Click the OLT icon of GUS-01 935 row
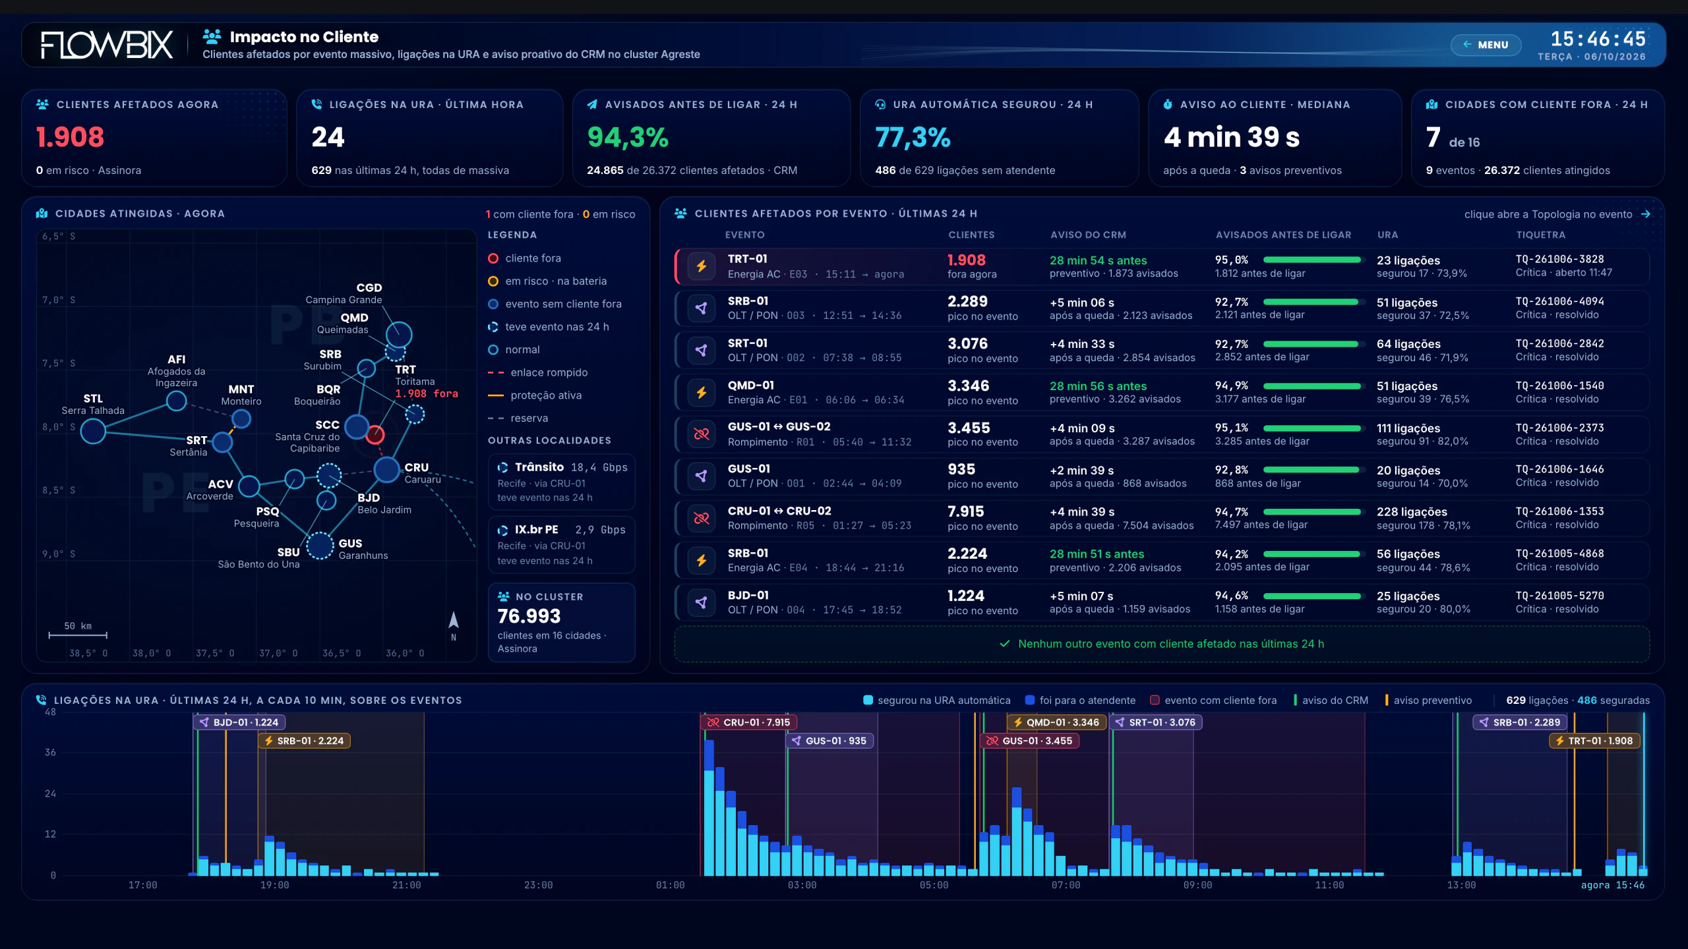Screen dimensions: 1688x949 [702, 476]
